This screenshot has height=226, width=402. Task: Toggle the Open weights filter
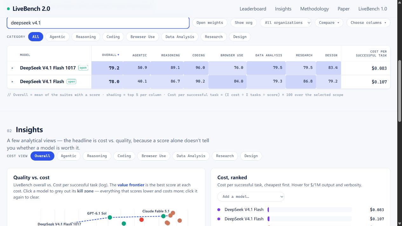click(x=210, y=23)
